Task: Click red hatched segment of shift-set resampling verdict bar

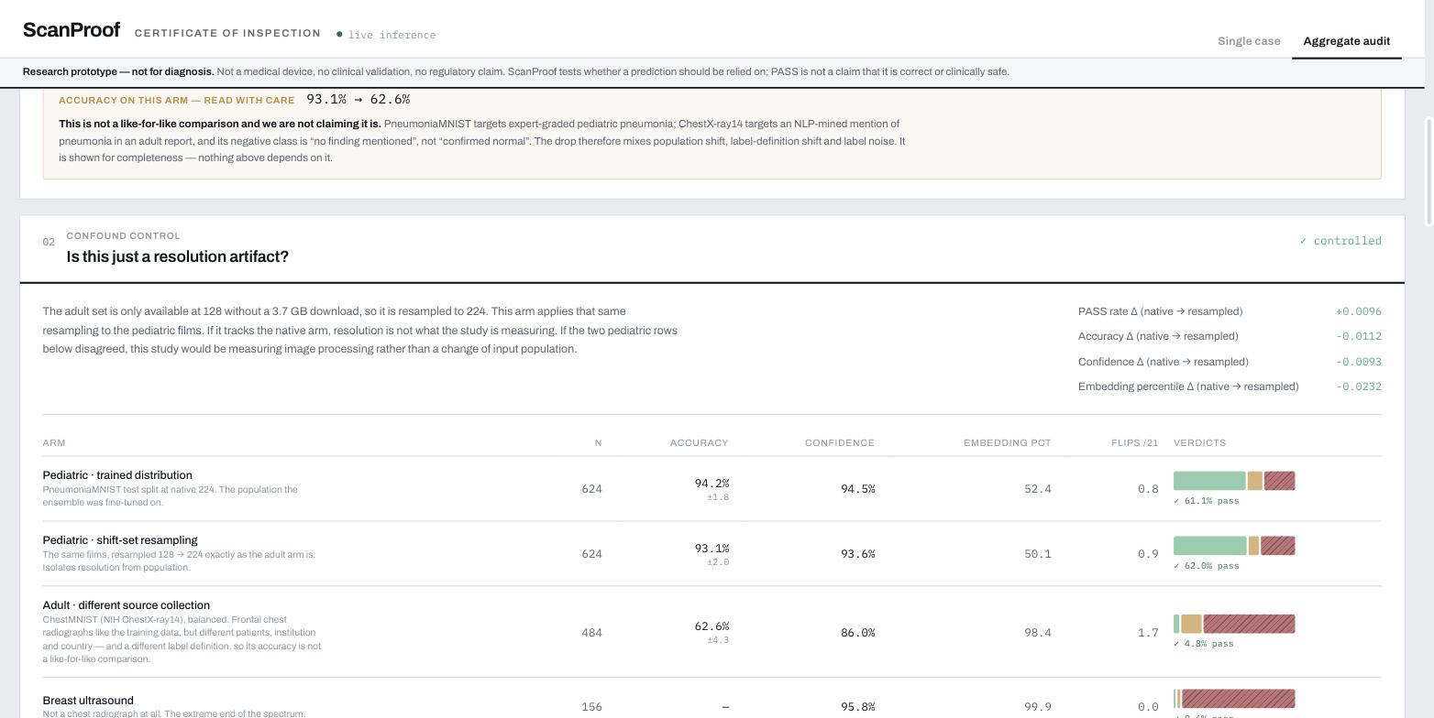Action: coord(1278,546)
